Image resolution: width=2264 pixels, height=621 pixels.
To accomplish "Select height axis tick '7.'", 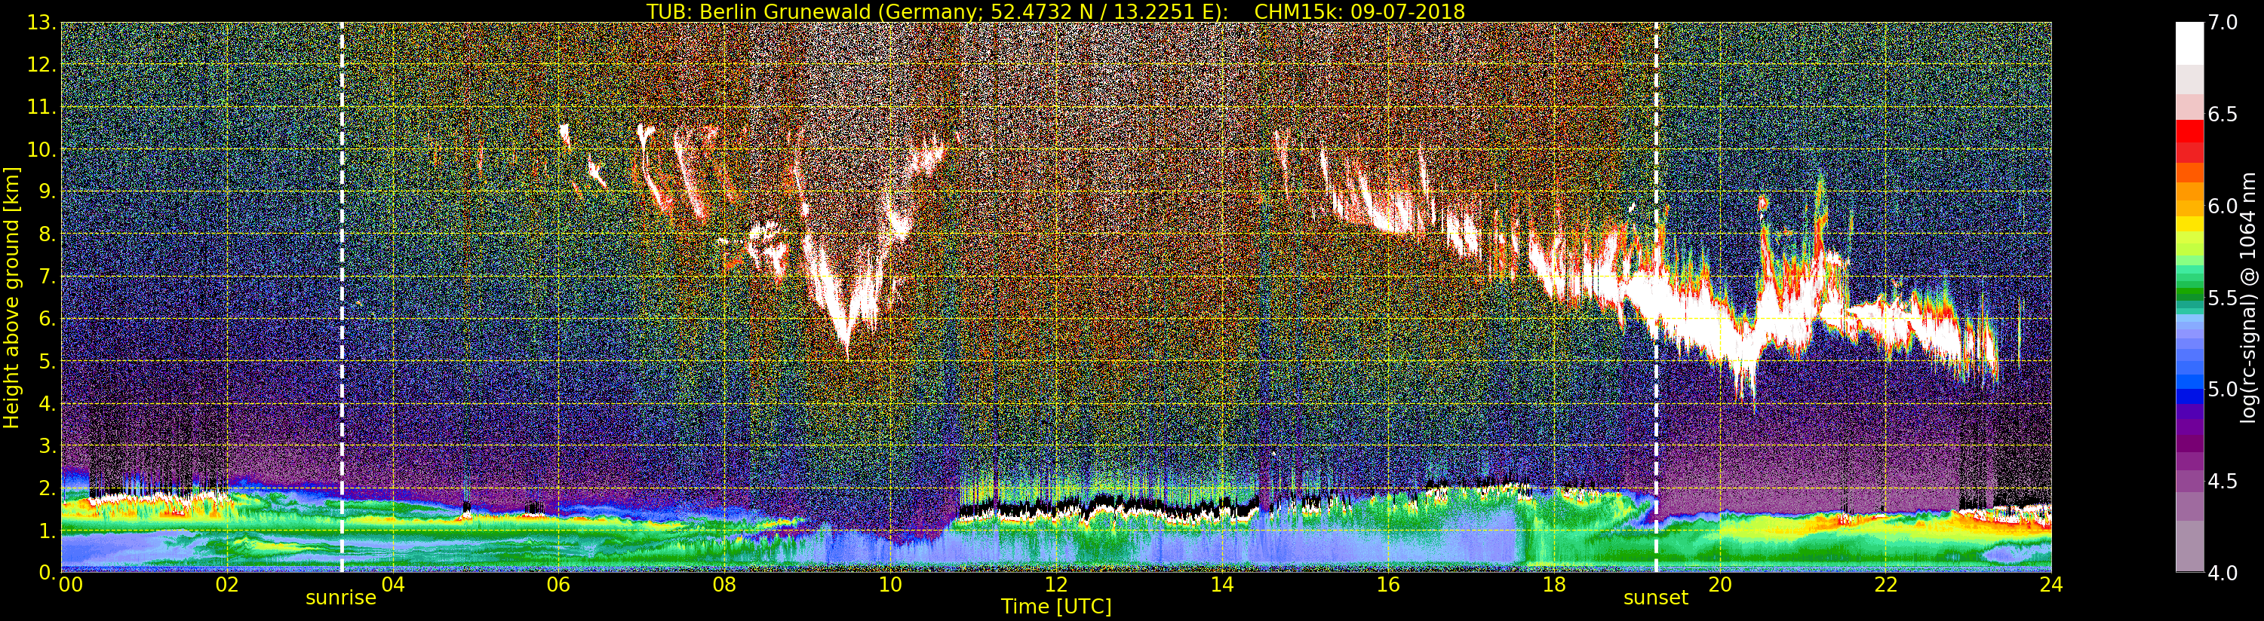I will pyautogui.click(x=47, y=277).
